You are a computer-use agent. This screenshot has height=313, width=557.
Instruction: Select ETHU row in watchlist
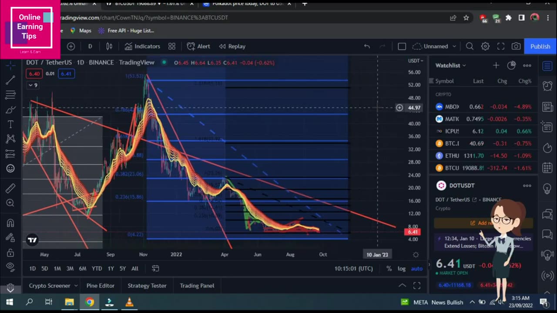[x=484, y=156]
